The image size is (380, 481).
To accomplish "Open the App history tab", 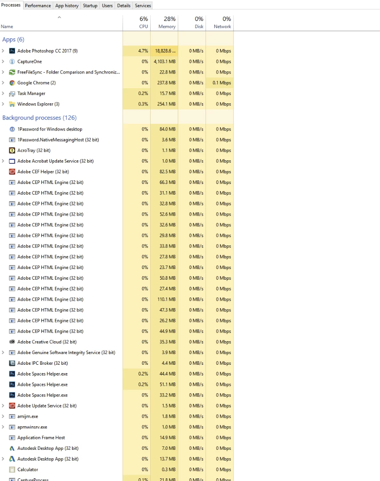I will tap(67, 5).
